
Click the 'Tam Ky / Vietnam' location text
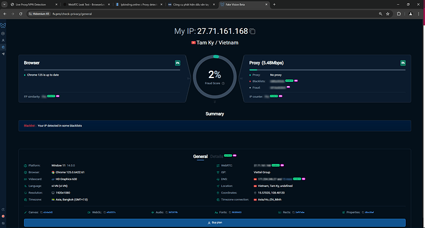point(217,43)
